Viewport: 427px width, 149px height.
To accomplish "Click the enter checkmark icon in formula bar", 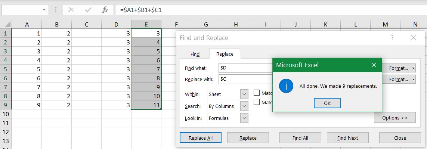I will (88, 10).
